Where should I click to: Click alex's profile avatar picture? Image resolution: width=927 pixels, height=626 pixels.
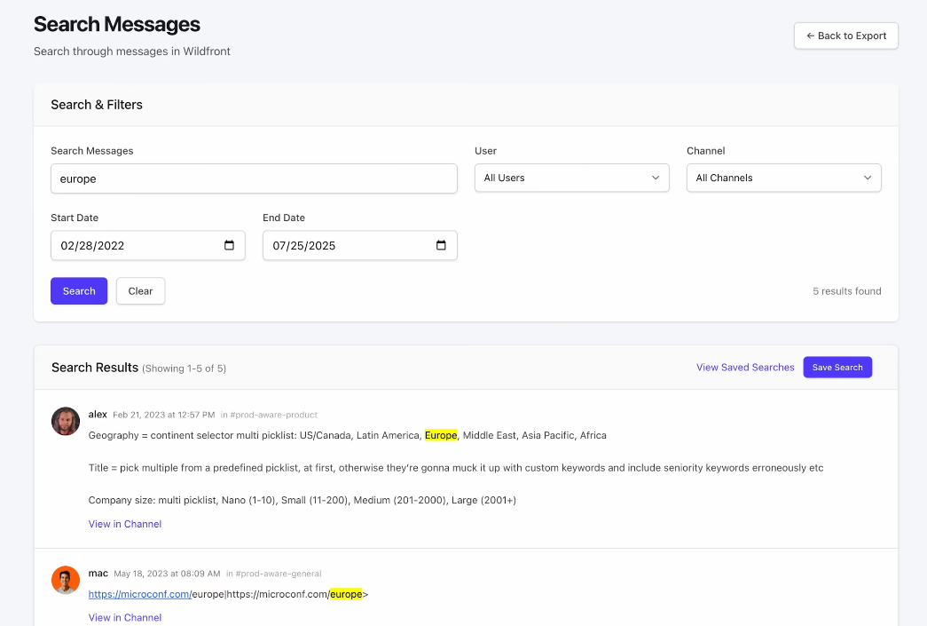pos(65,421)
